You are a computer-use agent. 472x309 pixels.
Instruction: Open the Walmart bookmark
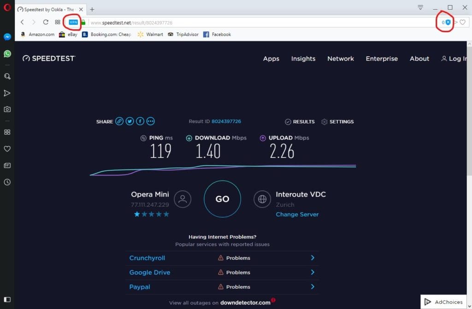click(x=150, y=34)
